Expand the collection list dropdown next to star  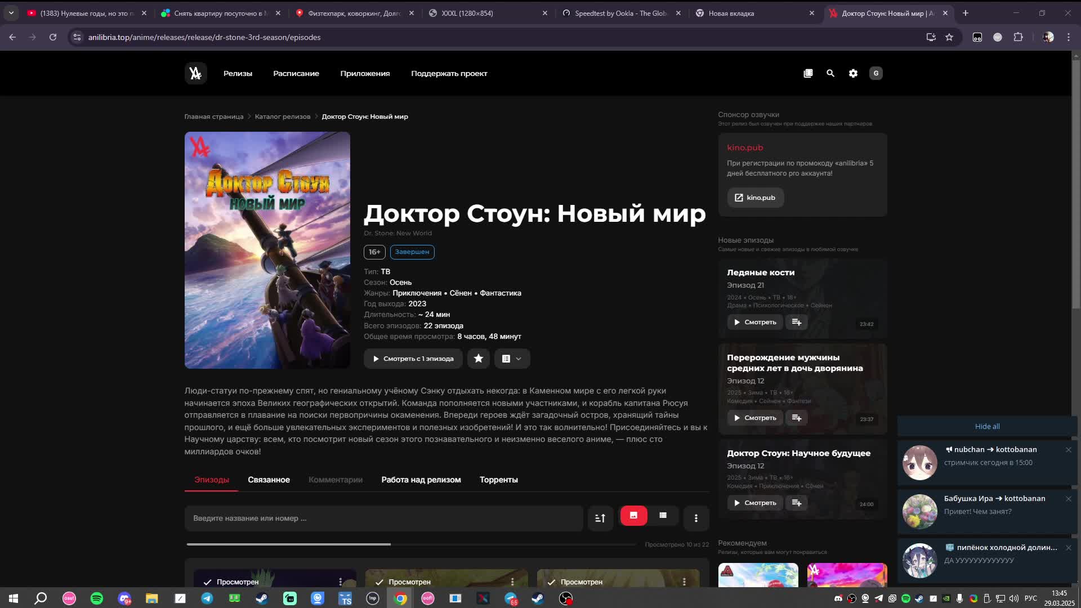pos(512,359)
